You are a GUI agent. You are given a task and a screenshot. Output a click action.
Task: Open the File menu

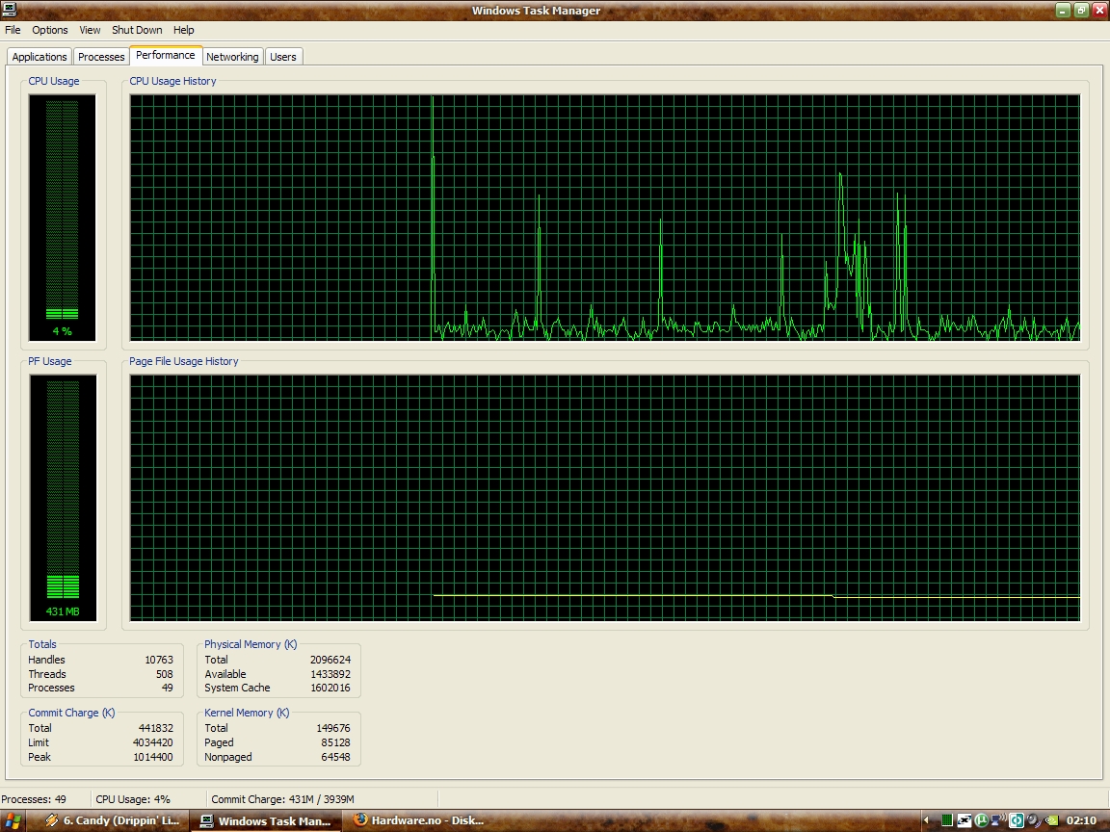13,30
